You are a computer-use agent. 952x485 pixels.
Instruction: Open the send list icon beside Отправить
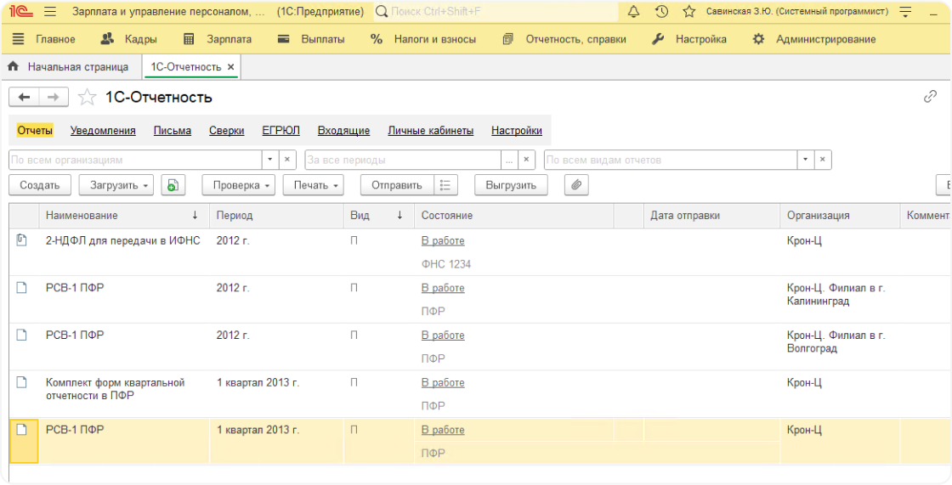[x=445, y=185]
